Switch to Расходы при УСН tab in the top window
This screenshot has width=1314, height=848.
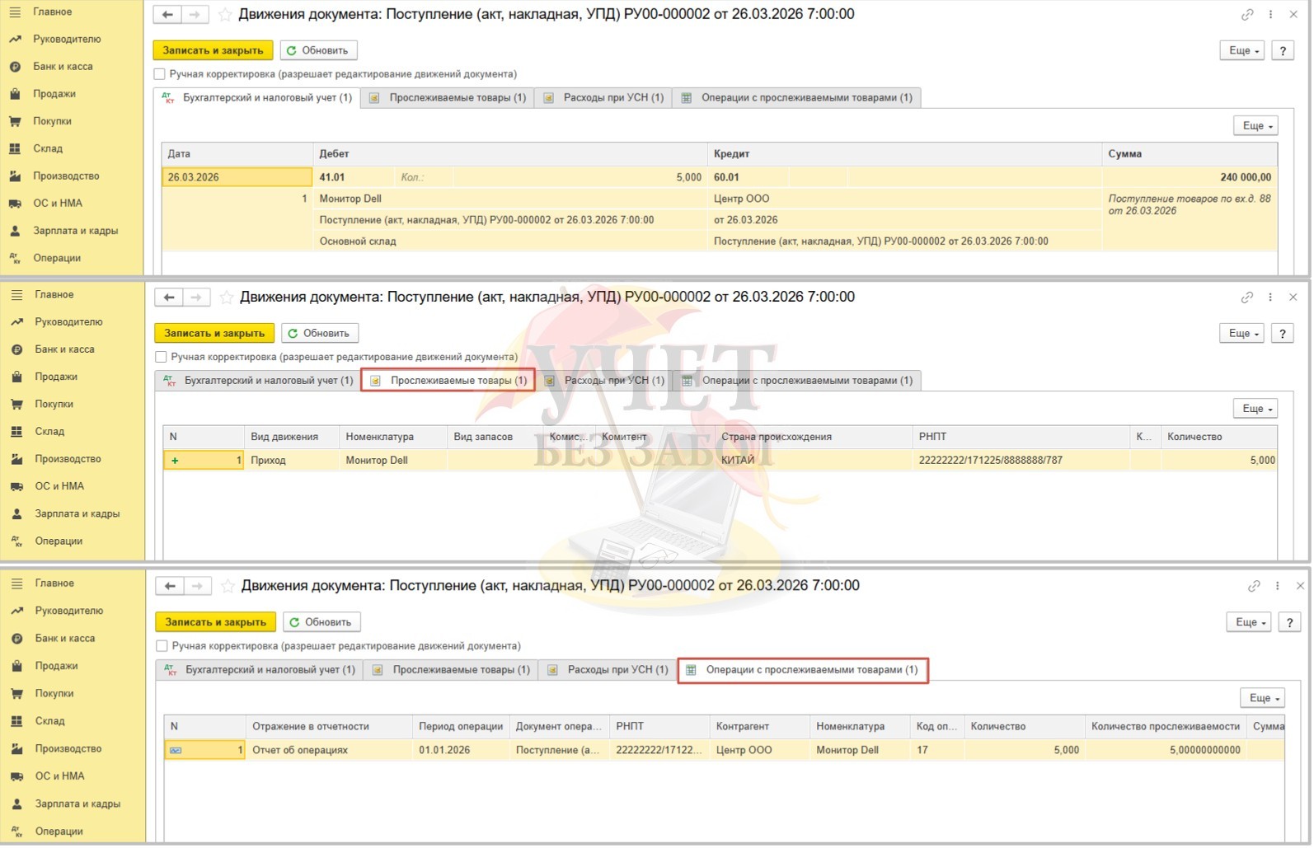point(603,98)
